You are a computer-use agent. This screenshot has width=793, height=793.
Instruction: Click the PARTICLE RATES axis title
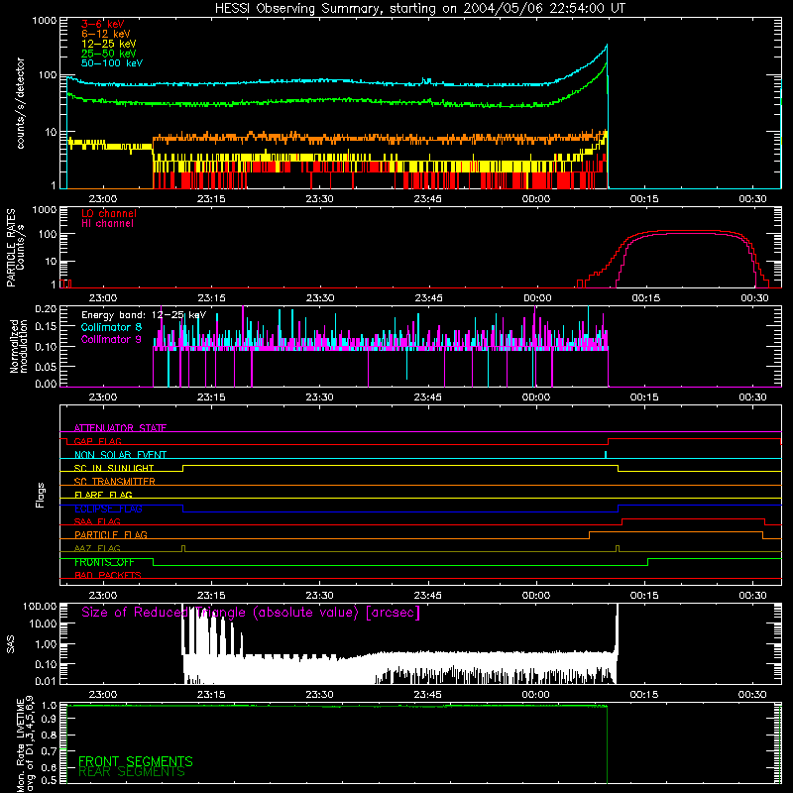tap(11, 248)
